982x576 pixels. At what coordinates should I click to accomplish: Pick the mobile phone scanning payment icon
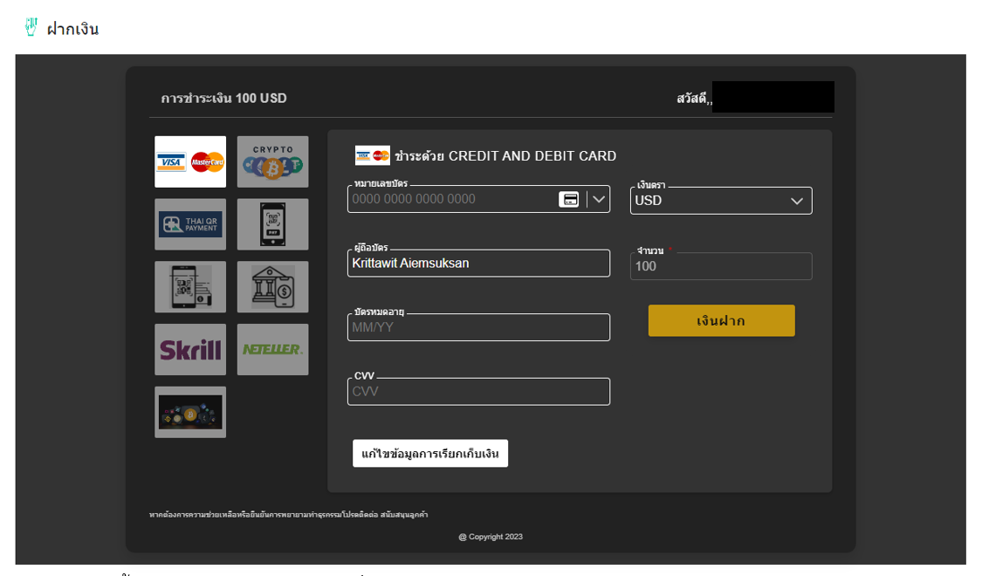click(189, 286)
